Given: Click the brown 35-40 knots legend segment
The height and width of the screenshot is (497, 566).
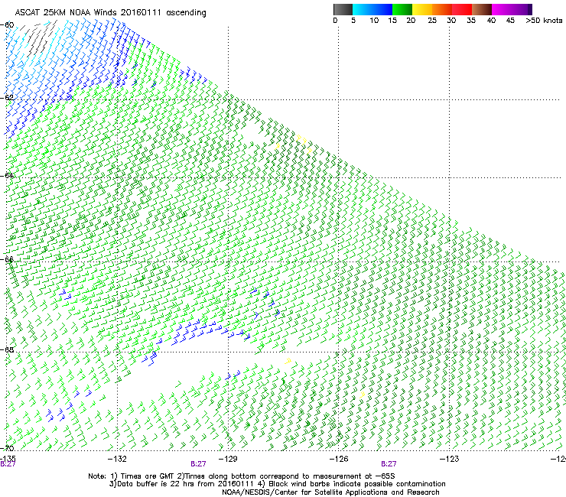Looking at the screenshot, I should [482, 9].
